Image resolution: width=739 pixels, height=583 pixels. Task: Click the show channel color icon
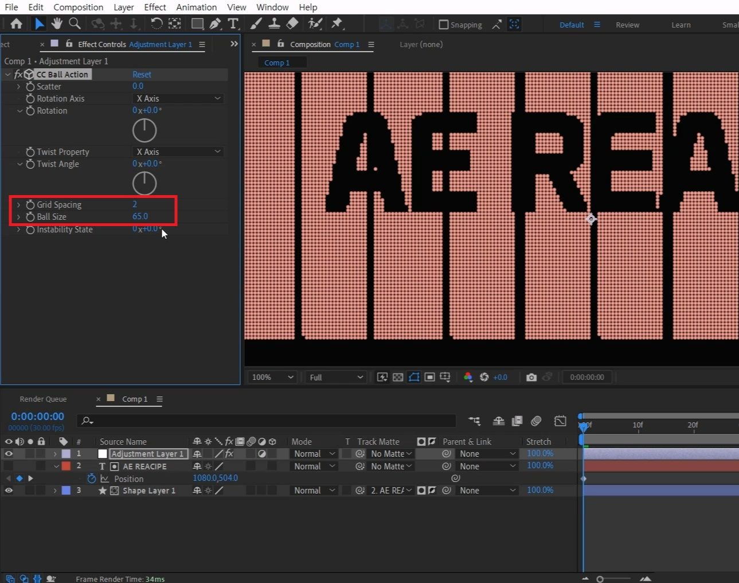(x=468, y=377)
